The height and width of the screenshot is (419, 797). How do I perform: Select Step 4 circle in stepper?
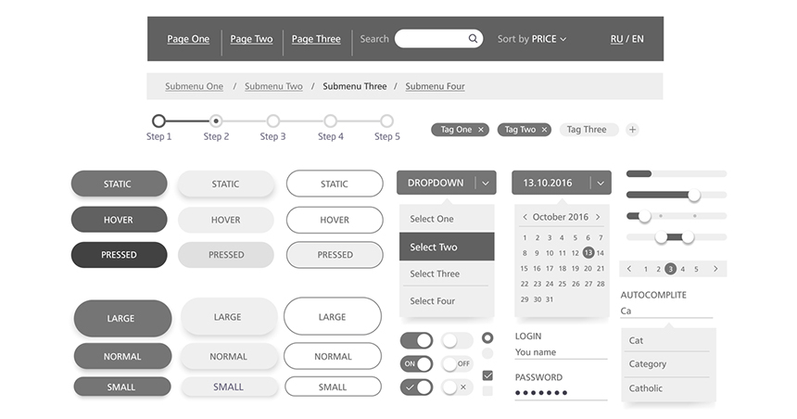pyautogui.click(x=331, y=121)
